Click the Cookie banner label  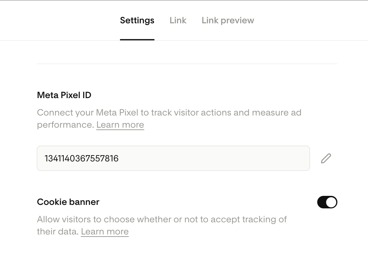pyautogui.click(x=68, y=202)
